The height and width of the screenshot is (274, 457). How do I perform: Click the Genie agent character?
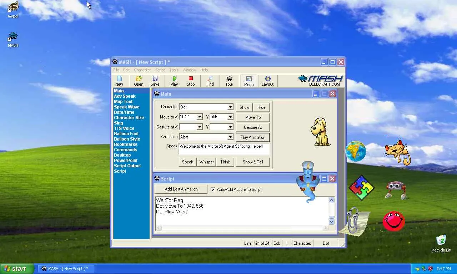[x=307, y=182]
